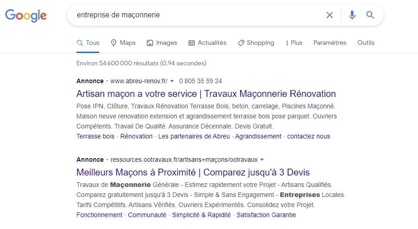Start voice search with microphone icon
This screenshot has height=229, width=418.
[x=352, y=15]
